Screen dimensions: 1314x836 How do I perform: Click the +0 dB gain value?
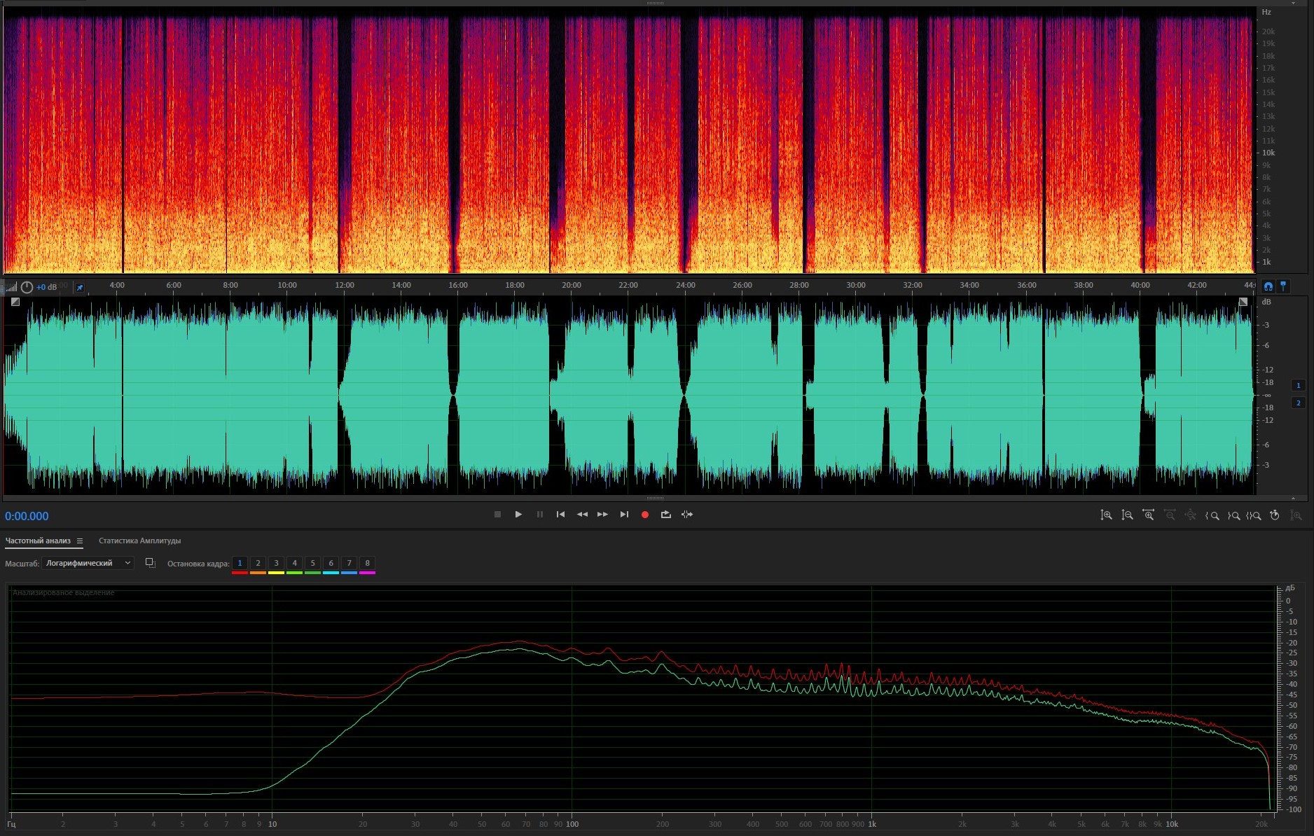pos(46,287)
